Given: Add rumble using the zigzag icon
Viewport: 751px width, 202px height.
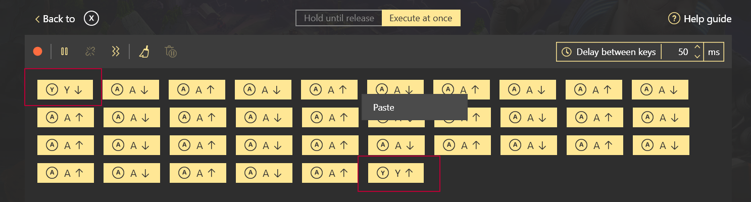Looking at the screenshot, I should pyautogui.click(x=116, y=52).
